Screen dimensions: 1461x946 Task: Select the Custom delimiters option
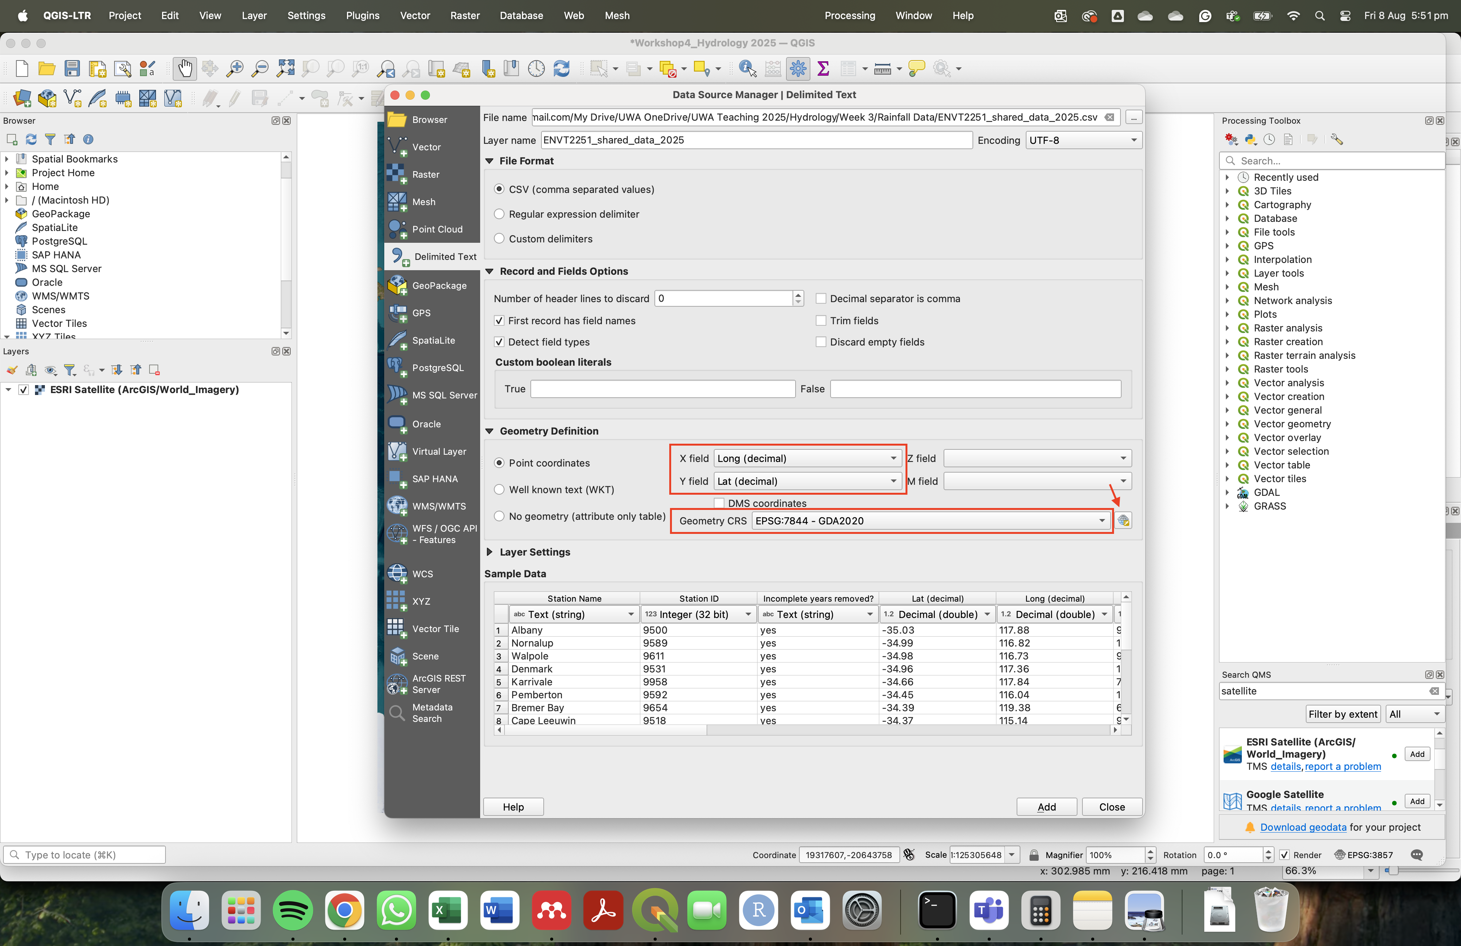[x=499, y=239]
